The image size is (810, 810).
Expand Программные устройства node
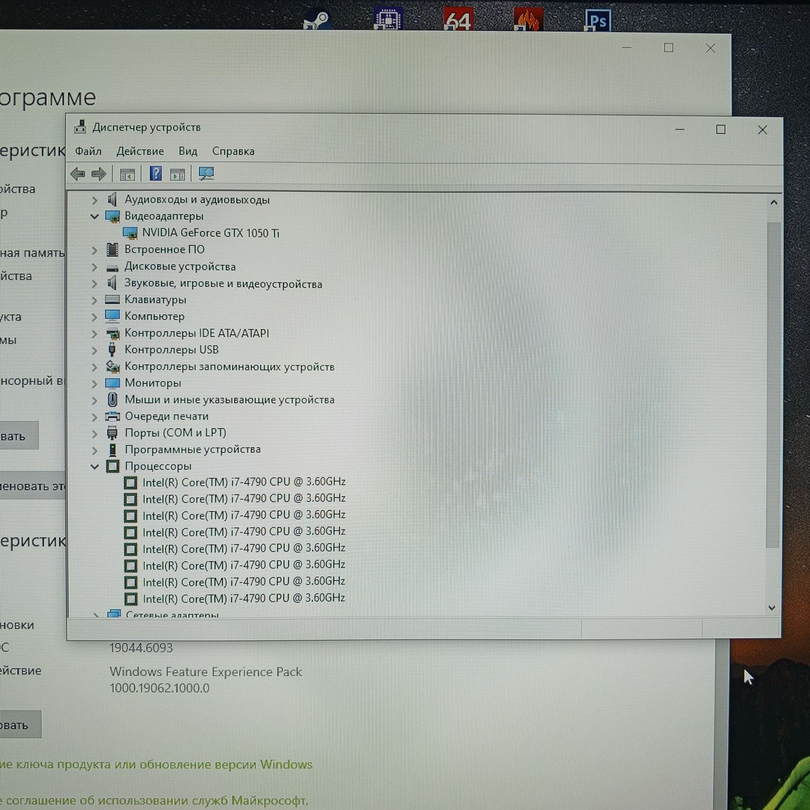(94, 450)
